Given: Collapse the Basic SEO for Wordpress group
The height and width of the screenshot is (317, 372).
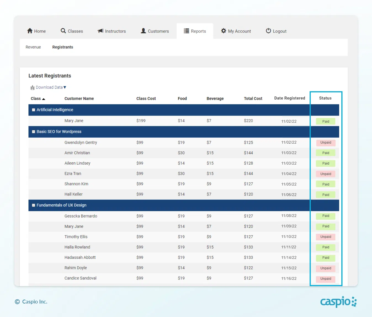Looking at the screenshot, I should tap(34, 132).
